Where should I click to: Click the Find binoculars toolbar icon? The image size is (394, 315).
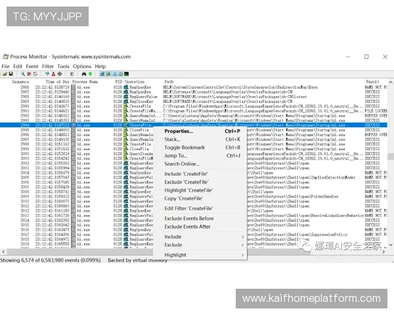(84, 74)
